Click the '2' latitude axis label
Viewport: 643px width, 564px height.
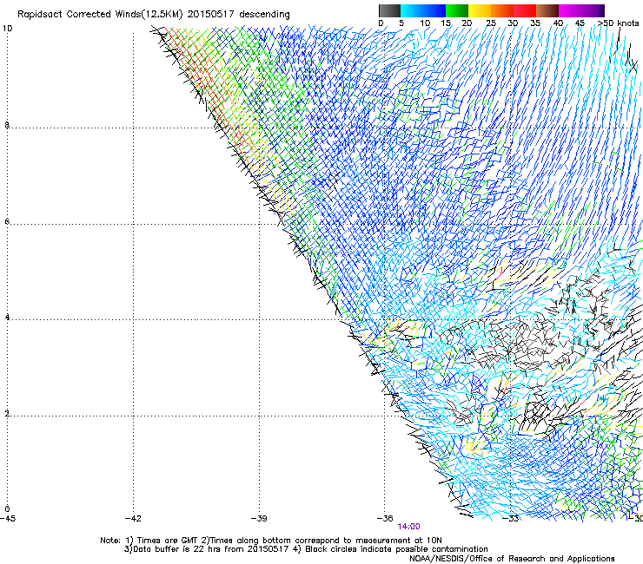7,414
